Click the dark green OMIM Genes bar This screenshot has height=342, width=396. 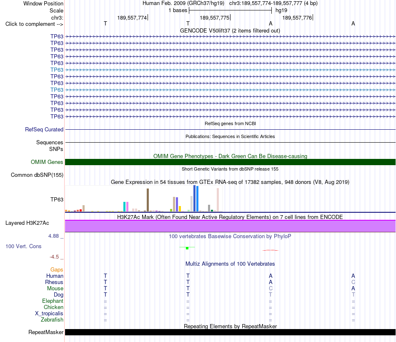point(230,162)
